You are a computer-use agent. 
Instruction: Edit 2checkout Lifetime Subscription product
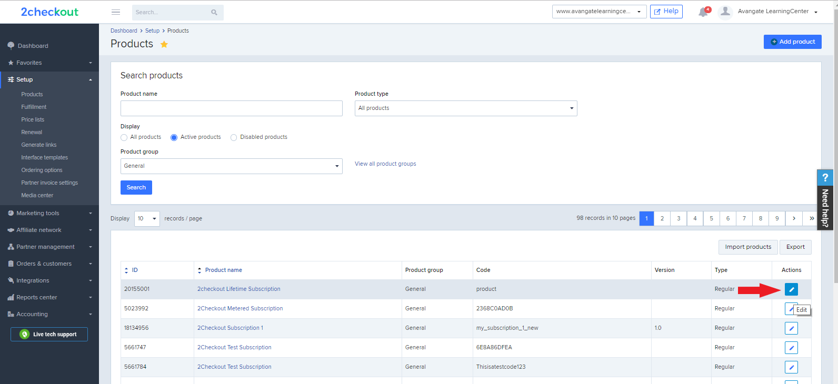click(x=791, y=289)
